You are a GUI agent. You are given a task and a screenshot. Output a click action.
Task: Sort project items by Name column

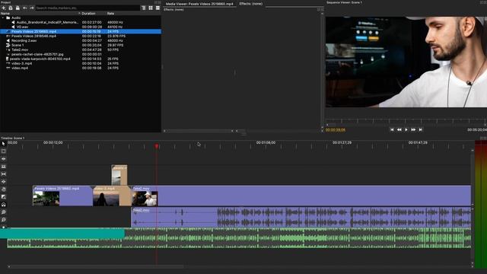click(x=40, y=14)
